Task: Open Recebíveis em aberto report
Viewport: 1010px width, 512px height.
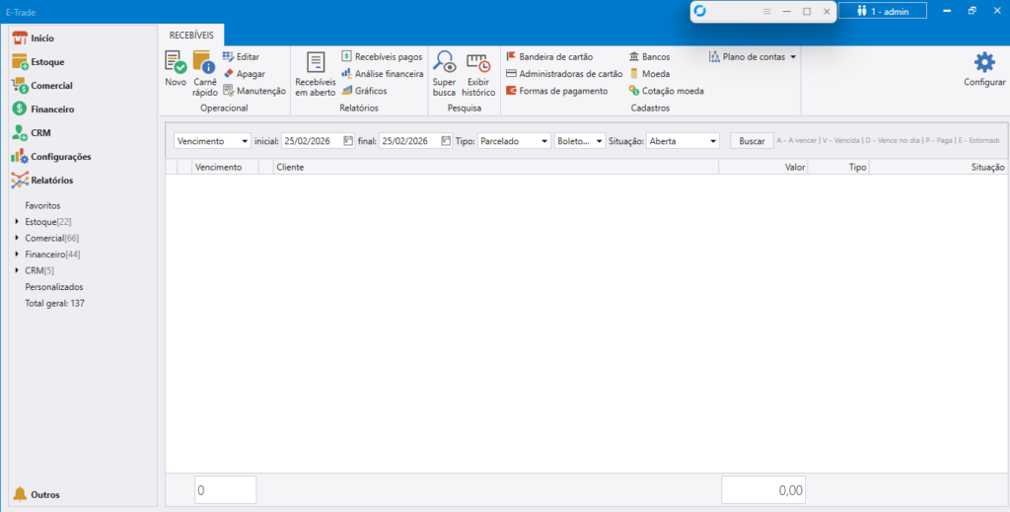Action: 316,74
